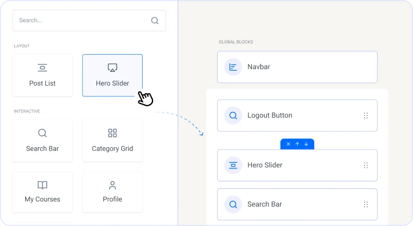Choose the Category Grid block
This screenshot has width=413, height=226.
tap(113, 141)
